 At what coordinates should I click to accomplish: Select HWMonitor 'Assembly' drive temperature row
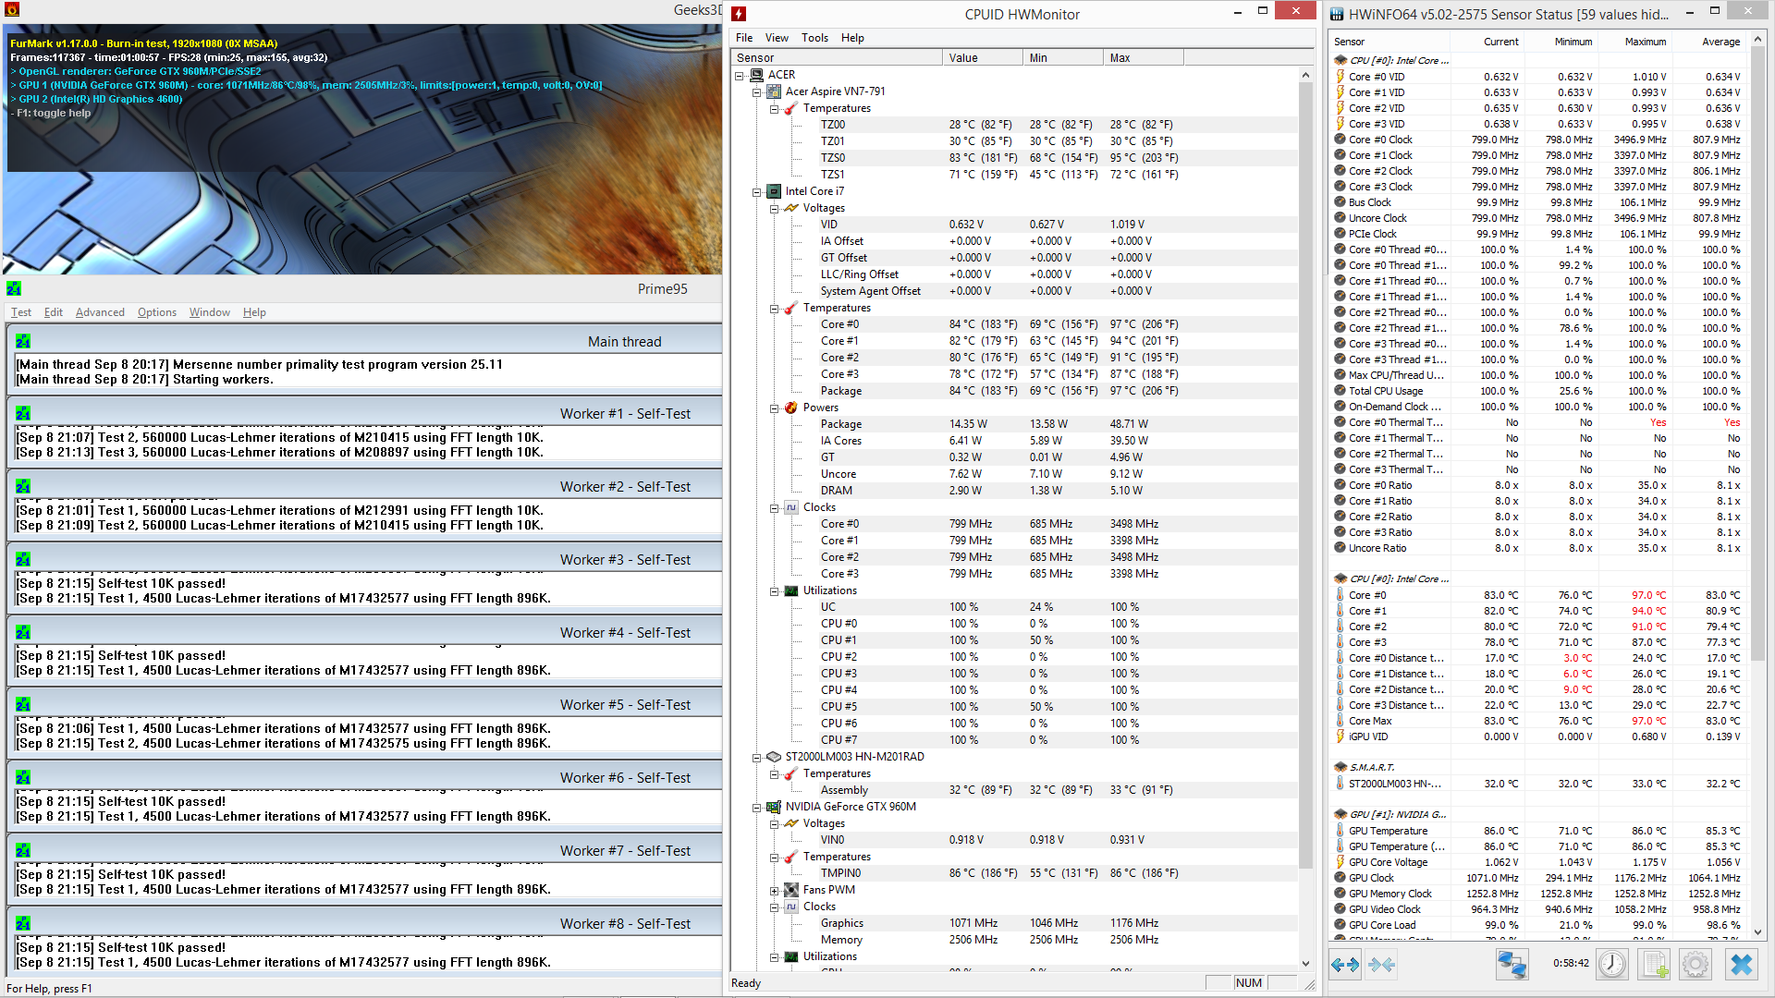tap(1015, 790)
